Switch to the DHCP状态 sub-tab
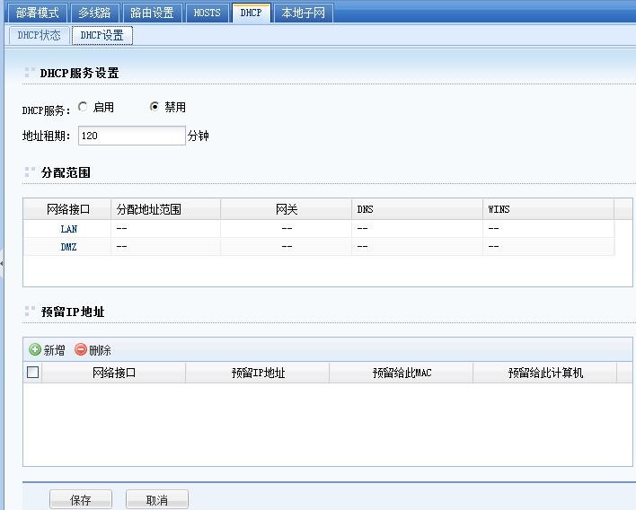This screenshot has width=636, height=510. click(x=40, y=35)
